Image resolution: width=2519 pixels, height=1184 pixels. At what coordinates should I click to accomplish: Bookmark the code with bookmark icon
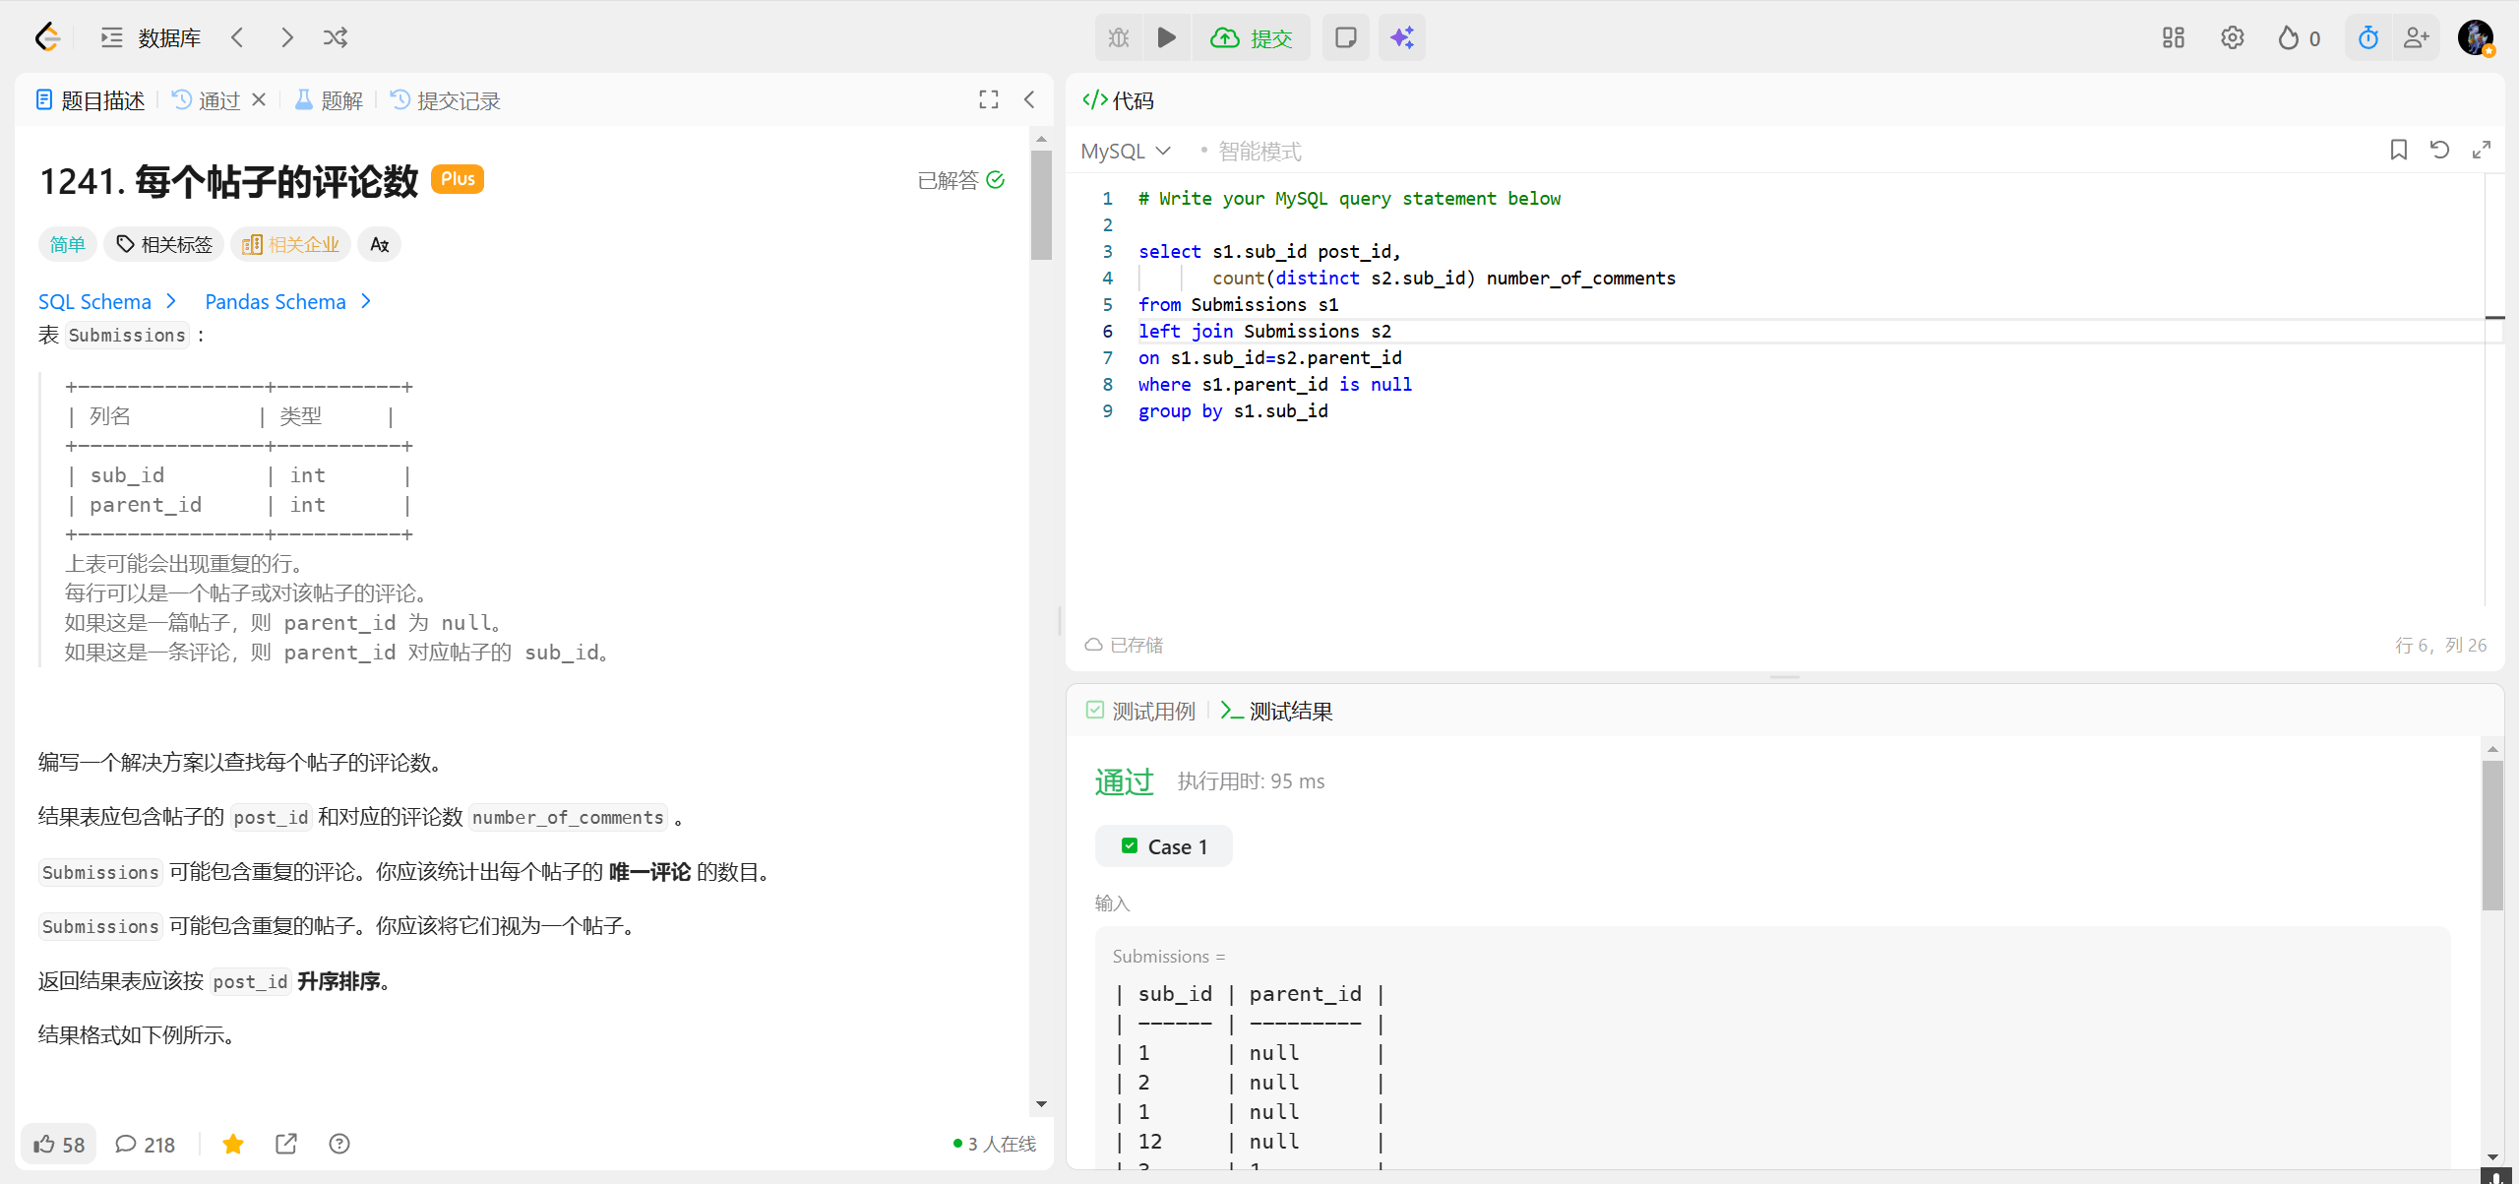point(2398,150)
